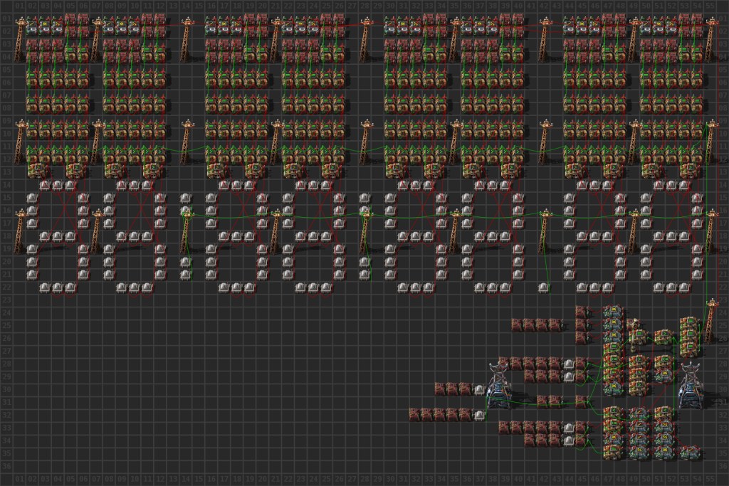Select the less-than-or-equal decider at columns 51-52, row 28
Image resolution: width=729 pixels, height=486 pixels.
pos(664,364)
